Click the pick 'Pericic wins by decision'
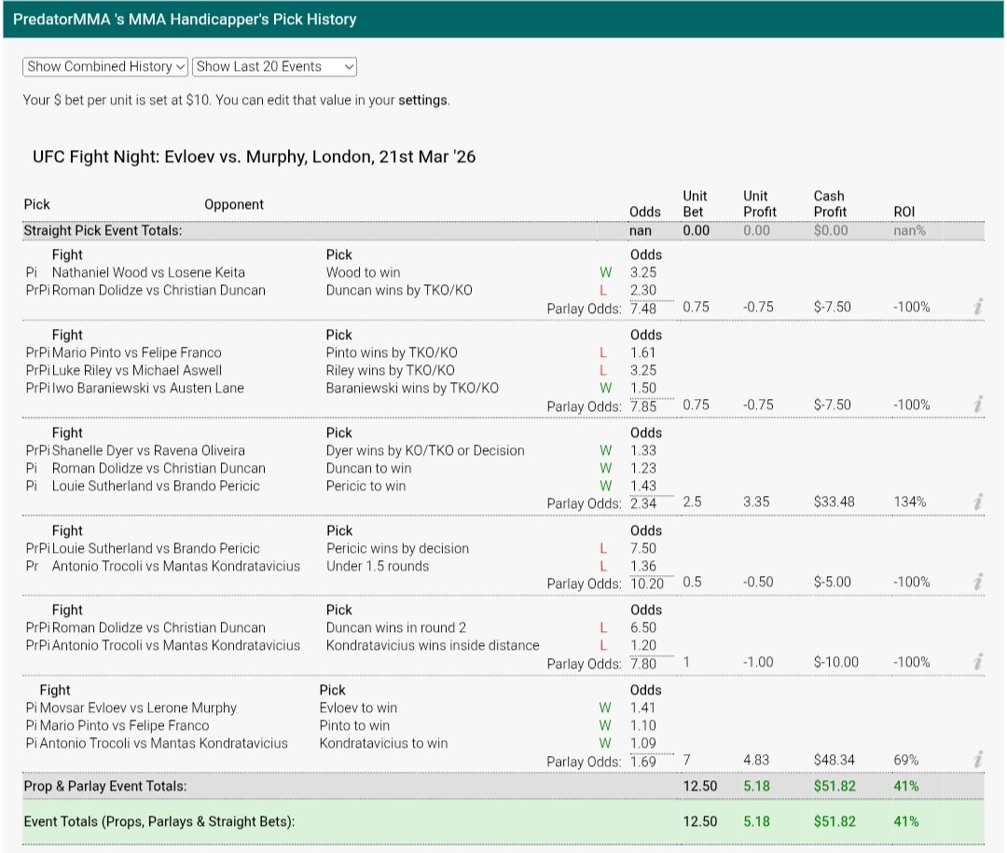This screenshot has height=853, width=1007. (x=397, y=548)
